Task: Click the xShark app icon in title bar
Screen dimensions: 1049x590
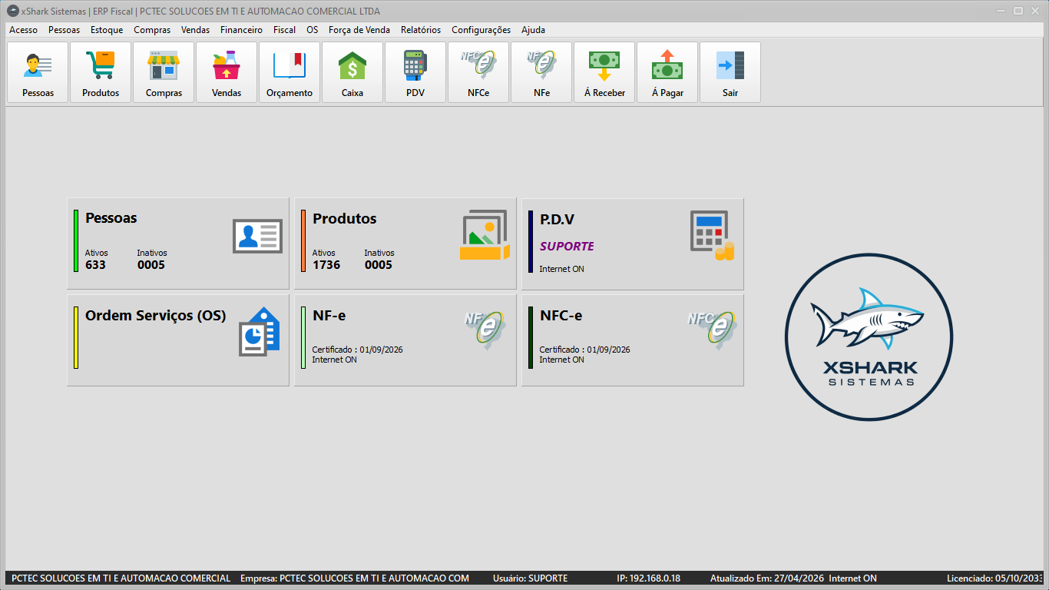Action: tap(12, 12)
